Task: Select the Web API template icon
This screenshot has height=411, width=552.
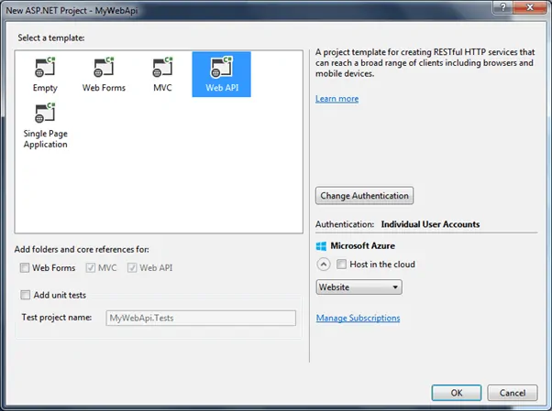Action: tap(221, 69)
